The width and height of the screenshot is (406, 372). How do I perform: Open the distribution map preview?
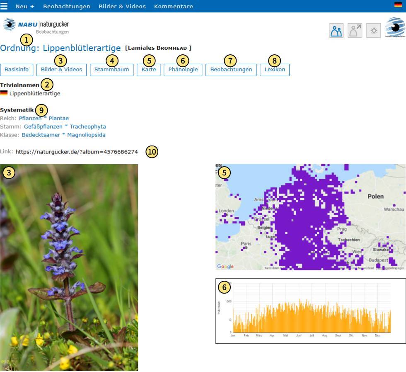310,217
